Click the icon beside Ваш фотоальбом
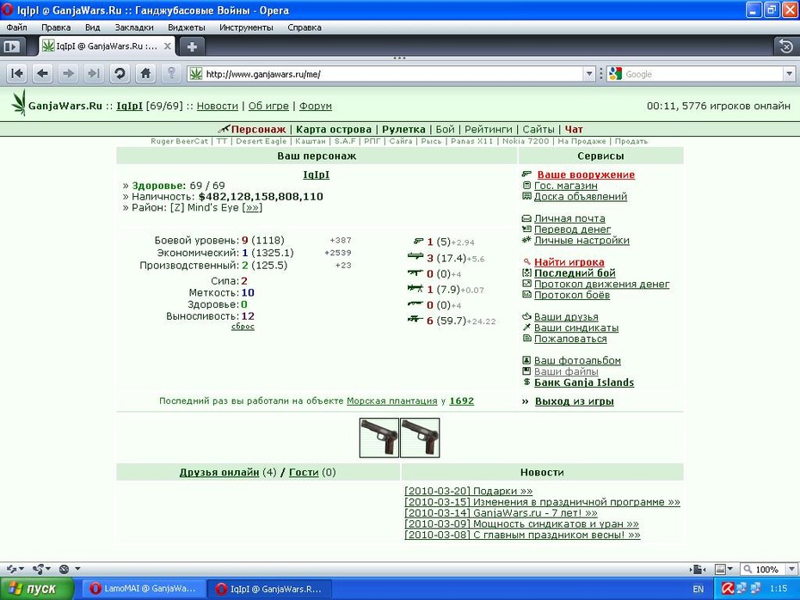800x600 pixels. (x=526, y=360)
